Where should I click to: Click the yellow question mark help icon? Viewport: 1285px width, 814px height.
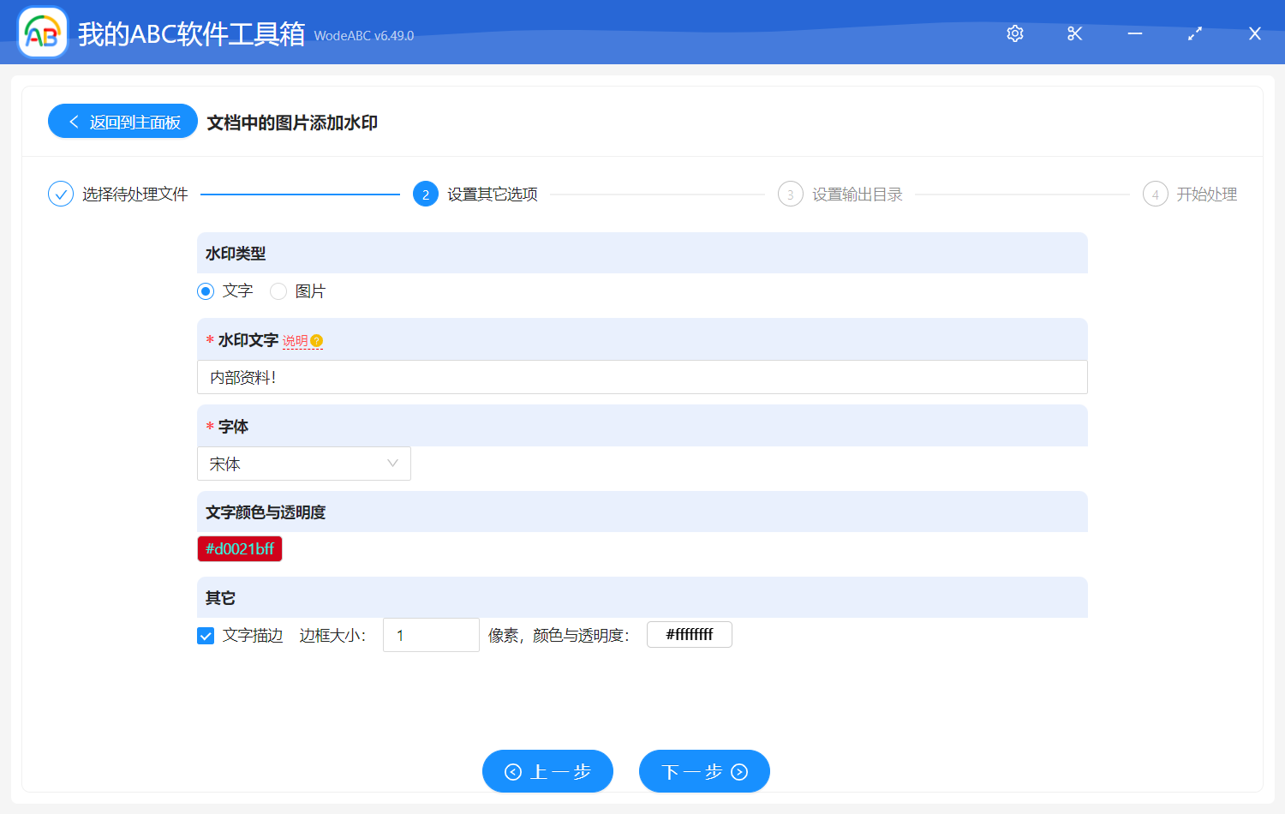point(317,341)
